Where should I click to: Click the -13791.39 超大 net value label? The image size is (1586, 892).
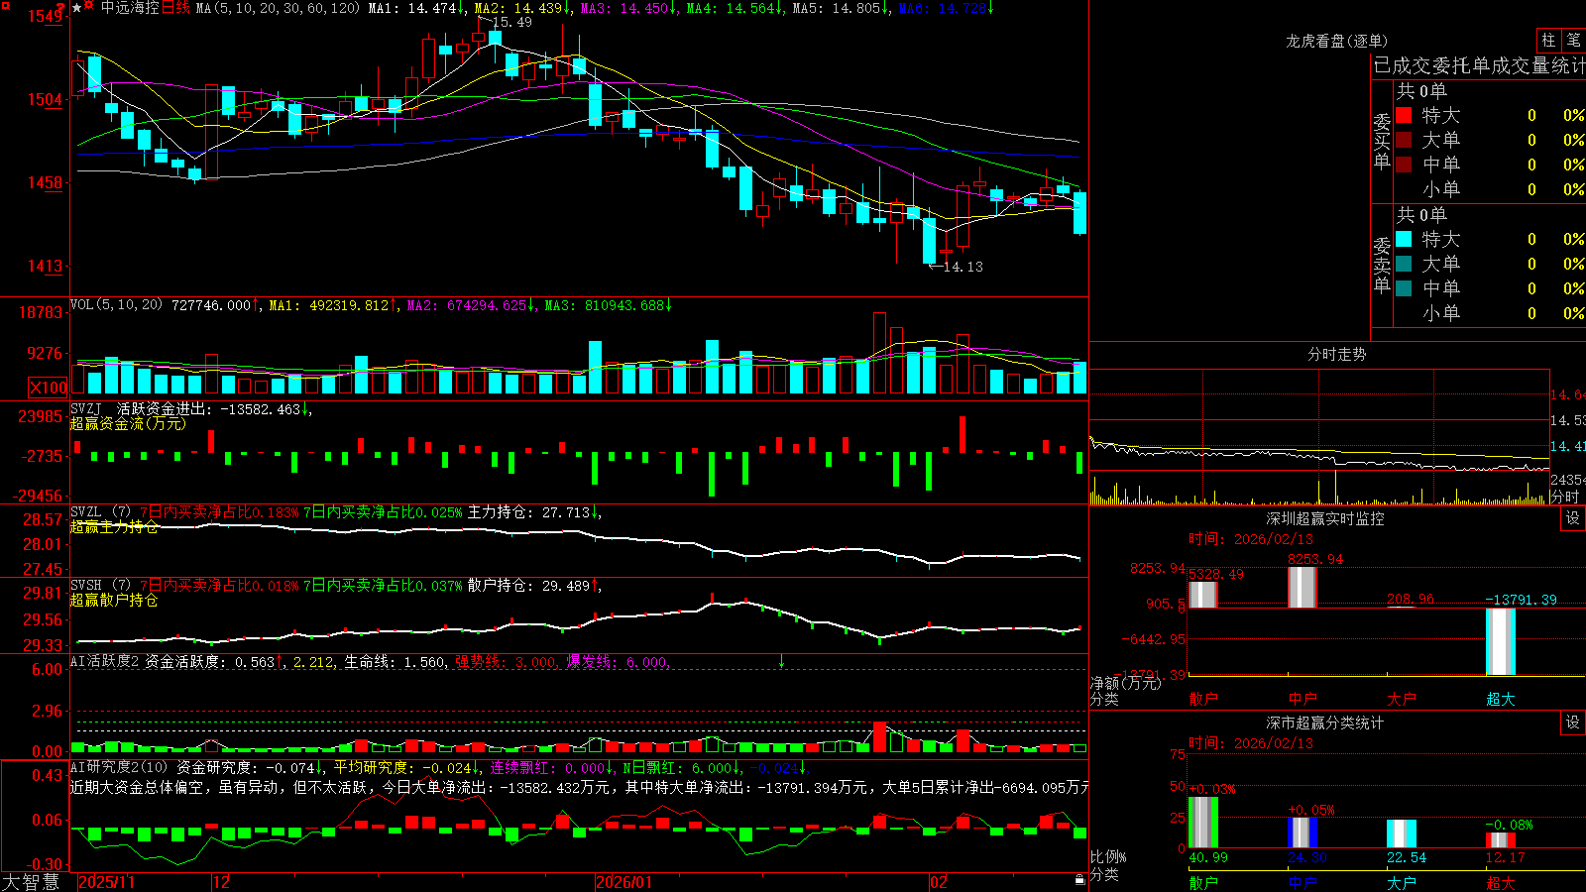pos(1521,600)
